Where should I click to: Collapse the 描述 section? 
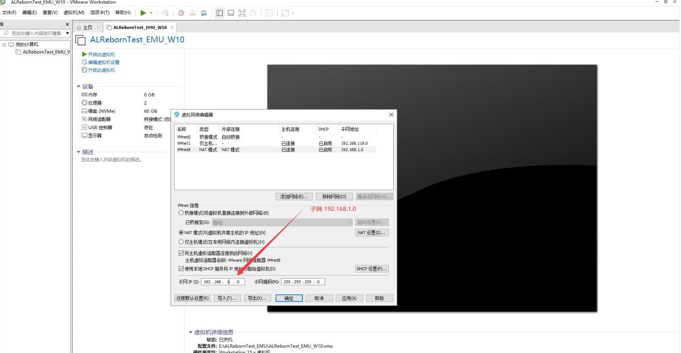79,152
